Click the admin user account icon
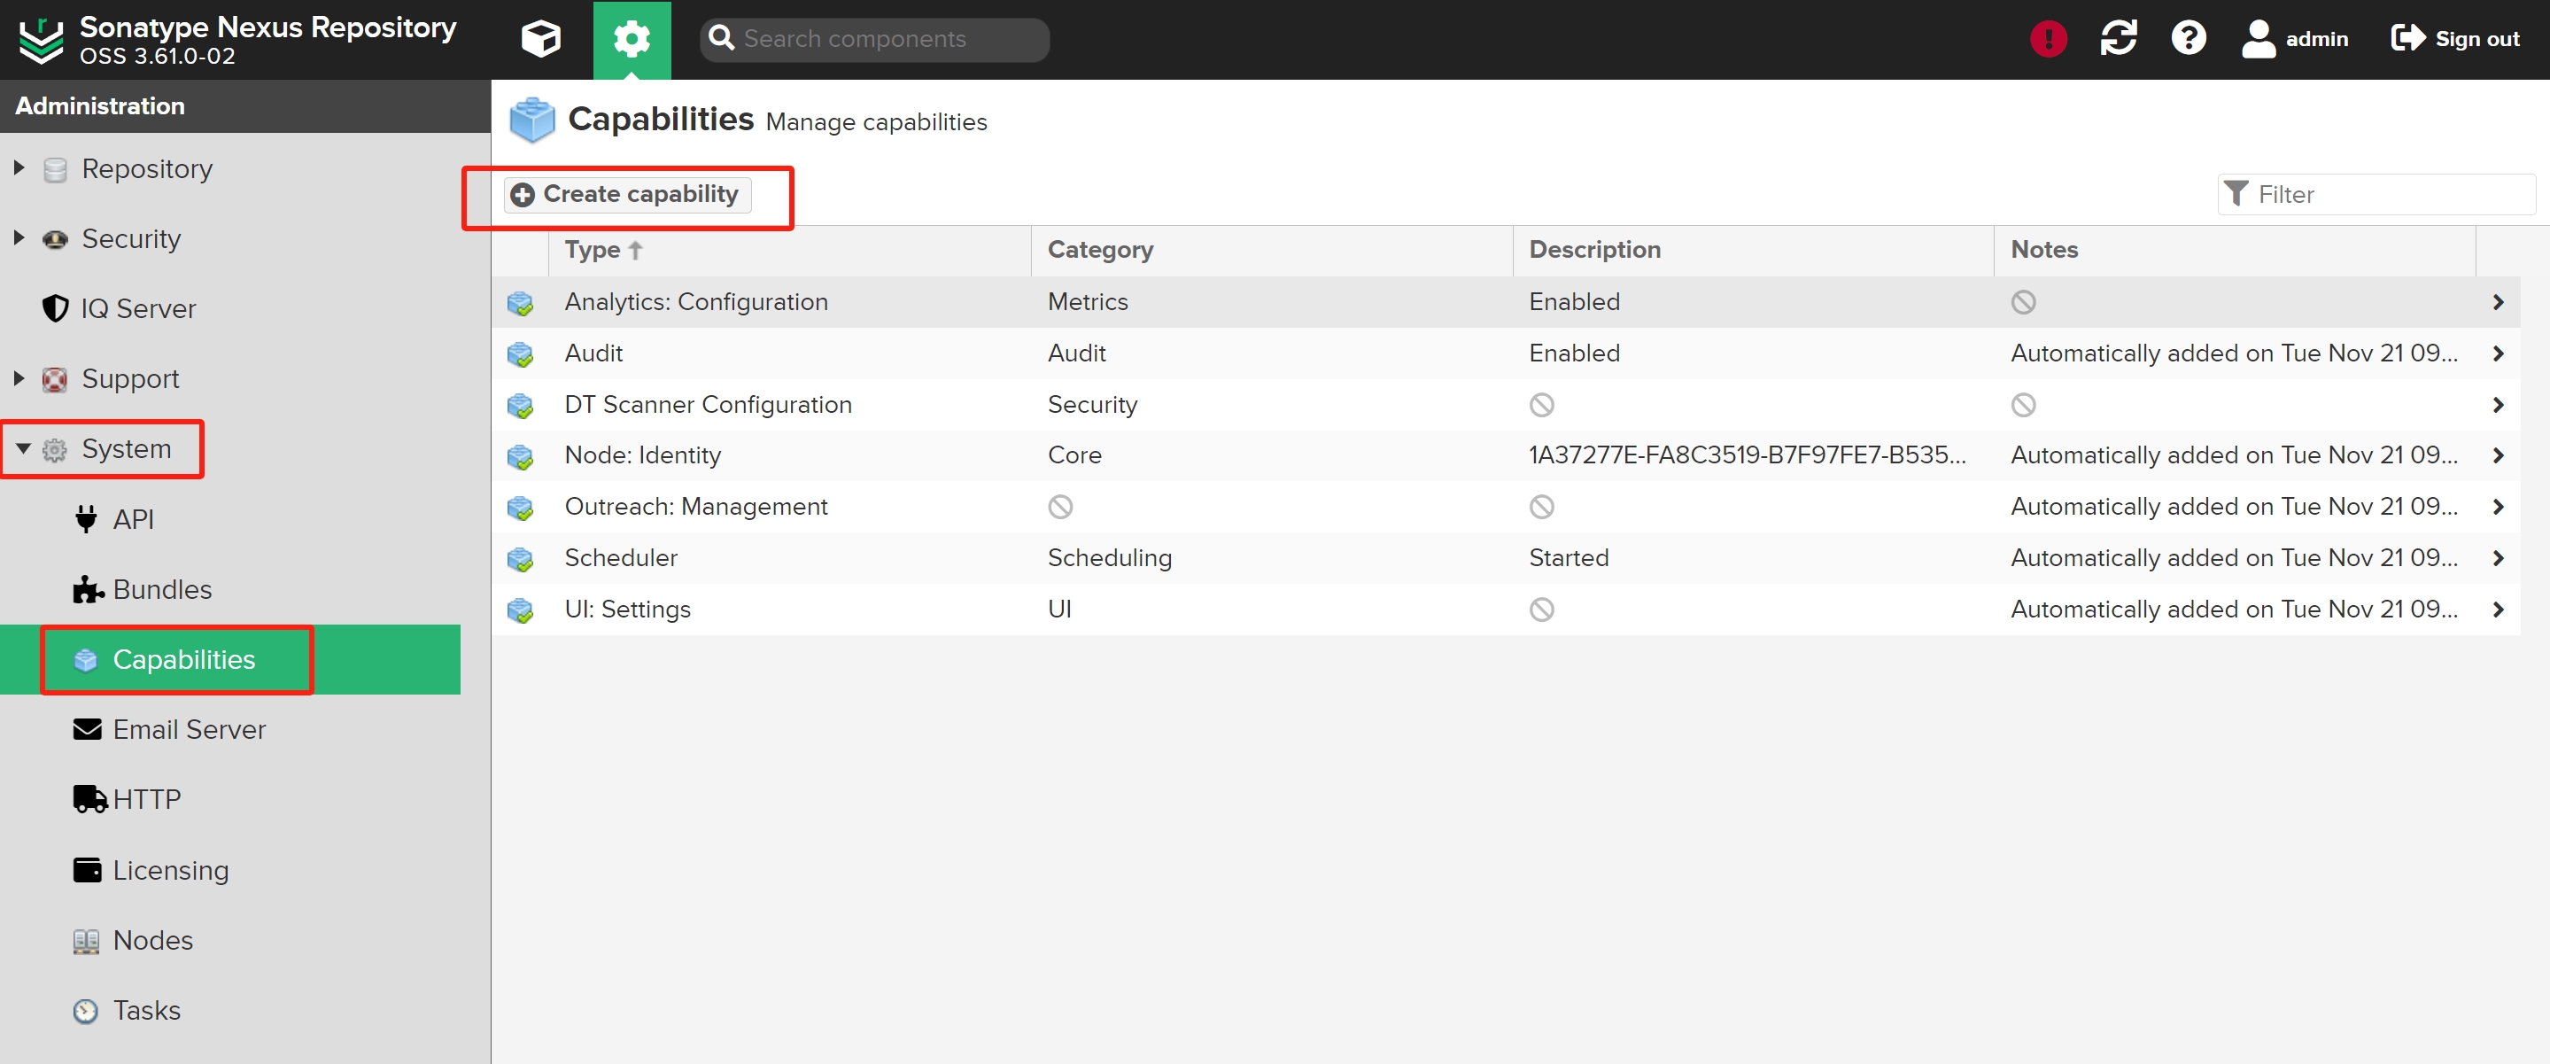The image size is (2550, 1064). (2258, 39)
